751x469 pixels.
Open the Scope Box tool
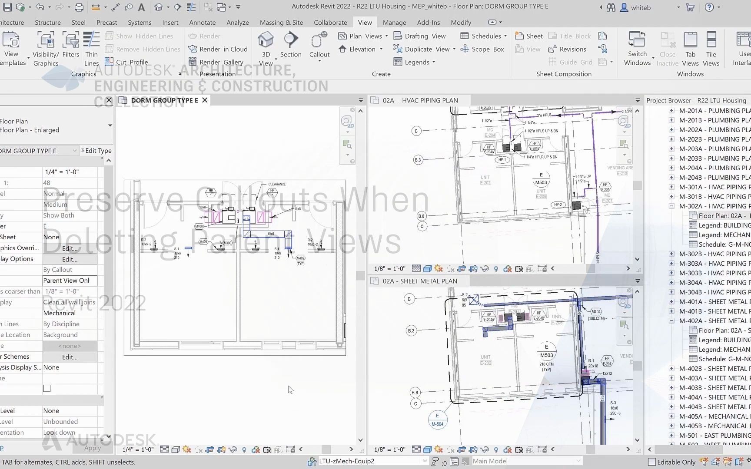coord(482,49)
